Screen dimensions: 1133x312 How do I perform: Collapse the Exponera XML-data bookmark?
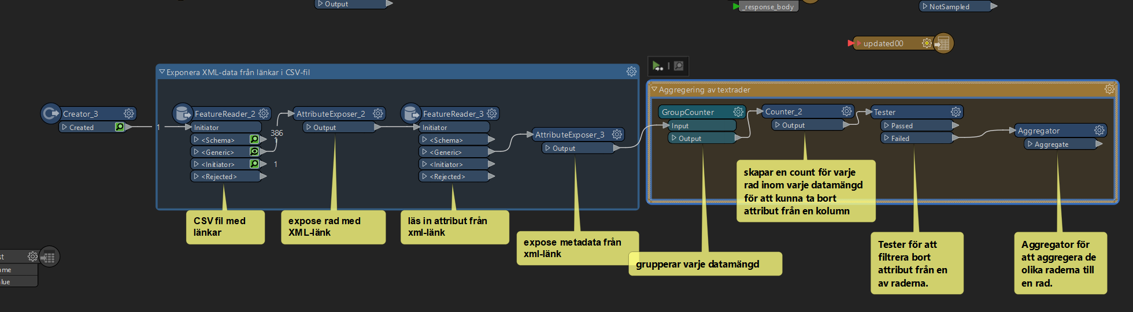pos(162,72)
